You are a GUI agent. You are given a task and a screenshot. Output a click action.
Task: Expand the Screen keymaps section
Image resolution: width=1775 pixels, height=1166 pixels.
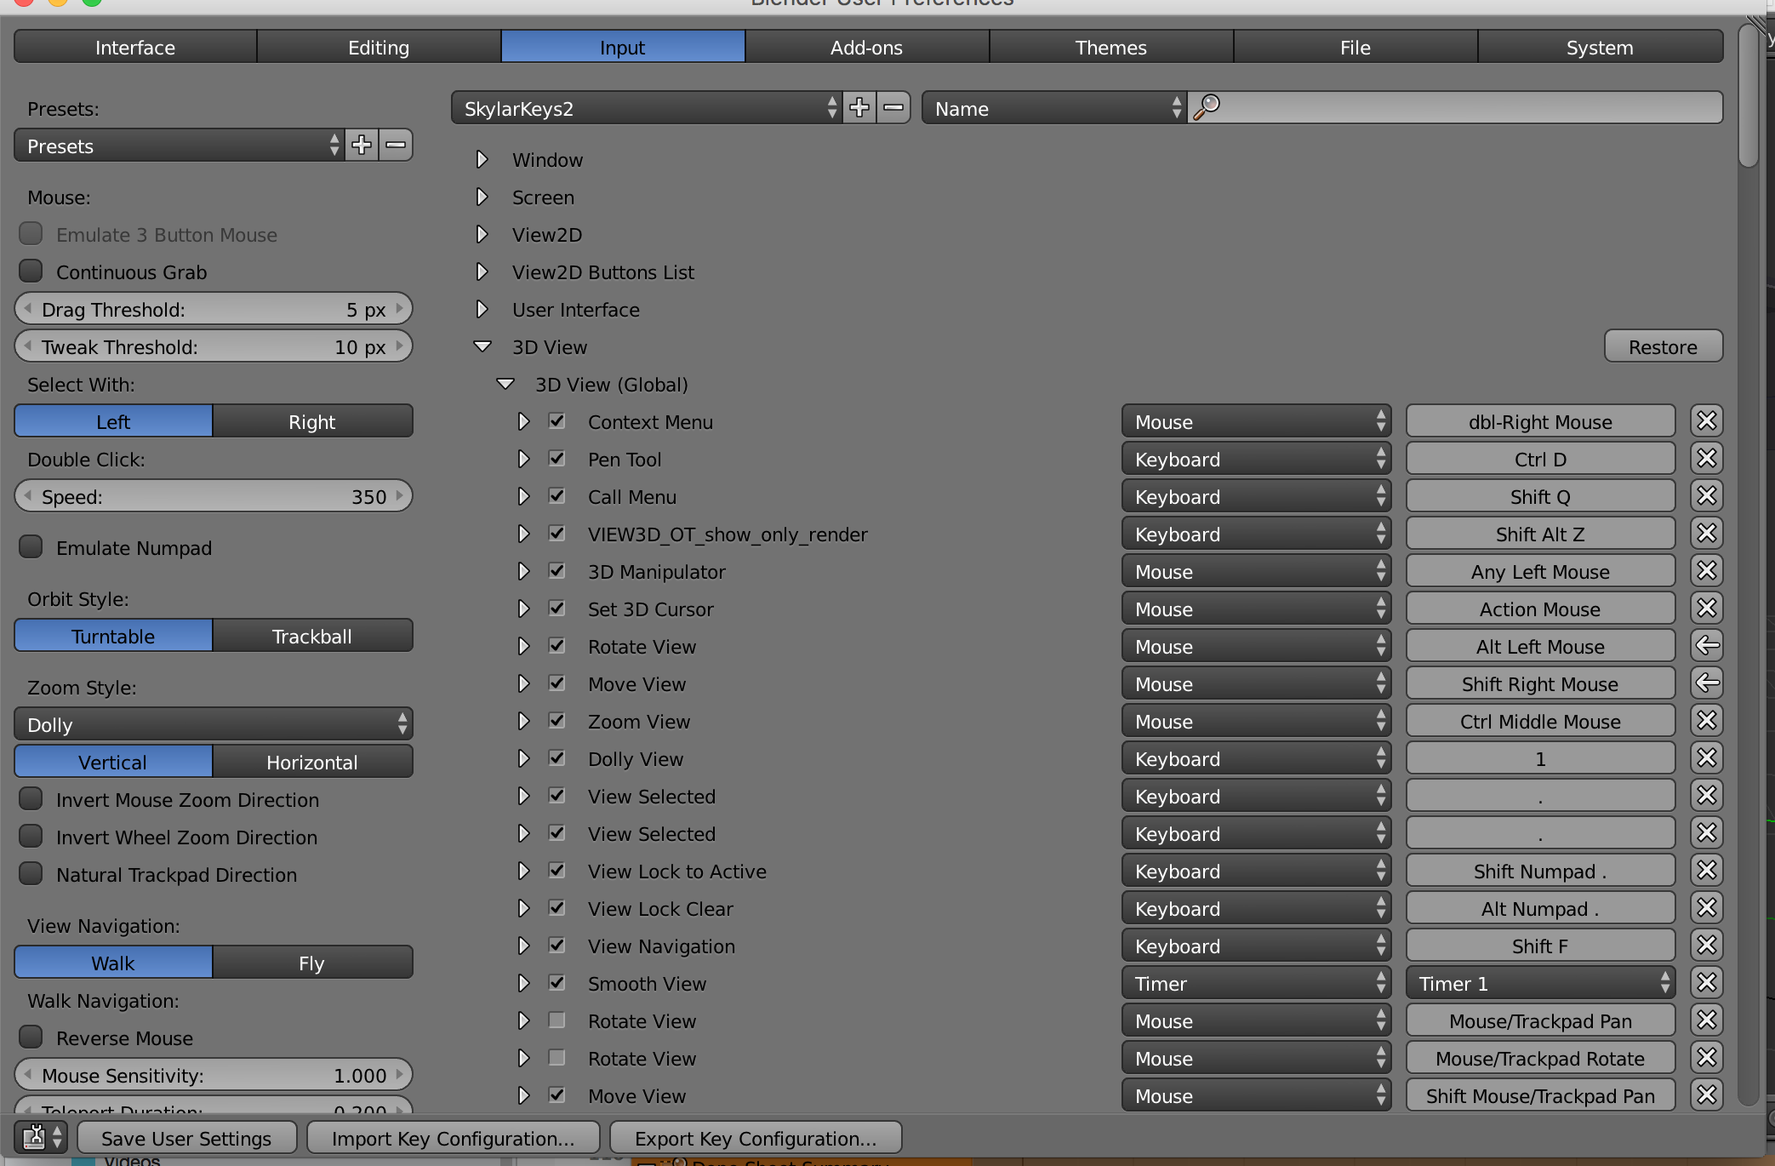click(483, 195)
